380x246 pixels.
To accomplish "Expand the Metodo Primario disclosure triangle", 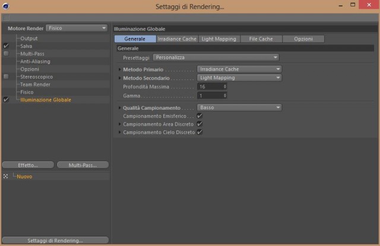I will pyautogui.click(x=119, y=69).
